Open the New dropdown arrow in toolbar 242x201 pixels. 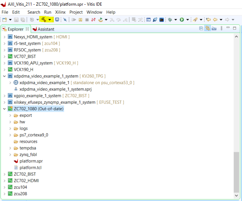(10, 20)
